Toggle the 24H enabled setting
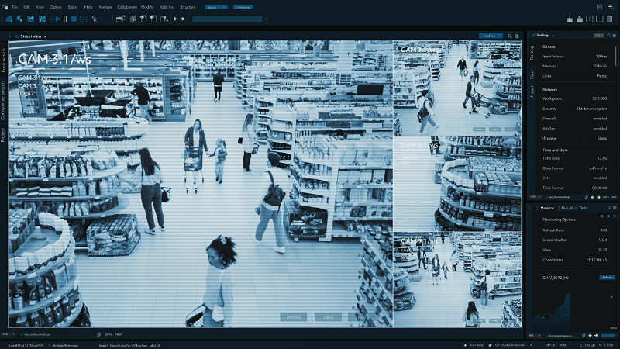Image resolution: width=620 pixels, height=349 pixels. 600,178
